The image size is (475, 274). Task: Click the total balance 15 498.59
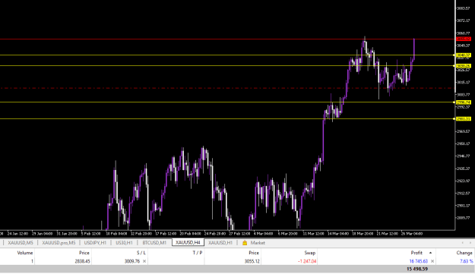[417, 269]
